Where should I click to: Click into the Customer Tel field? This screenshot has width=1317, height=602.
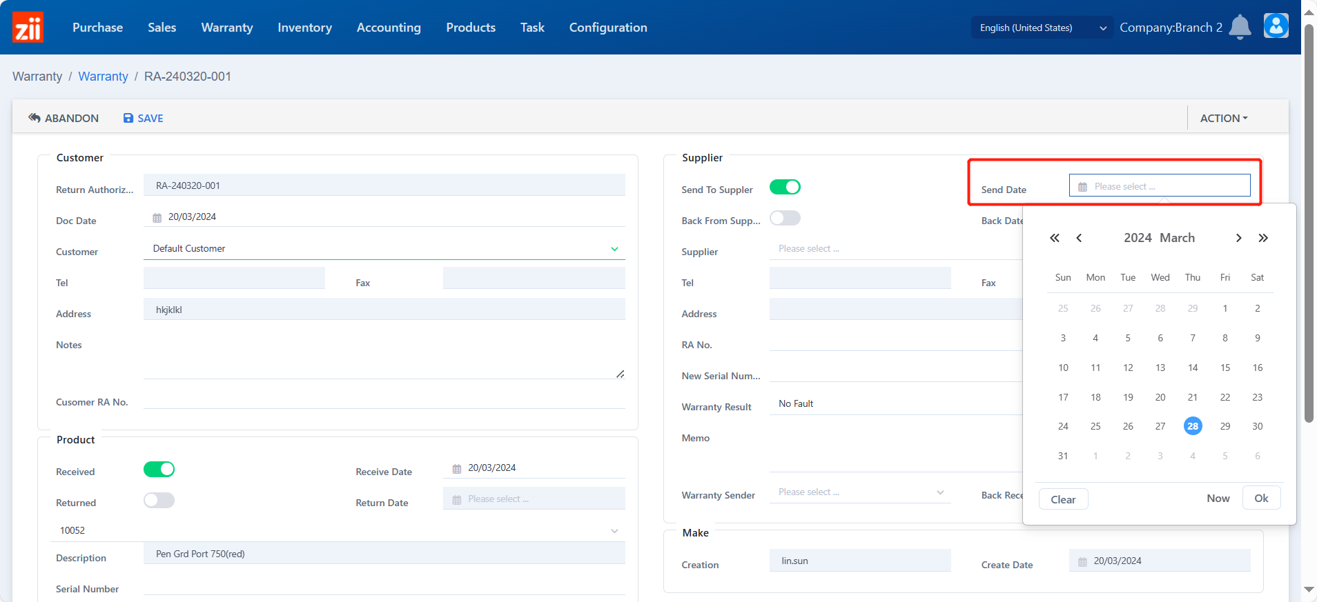tap(234, 278)
